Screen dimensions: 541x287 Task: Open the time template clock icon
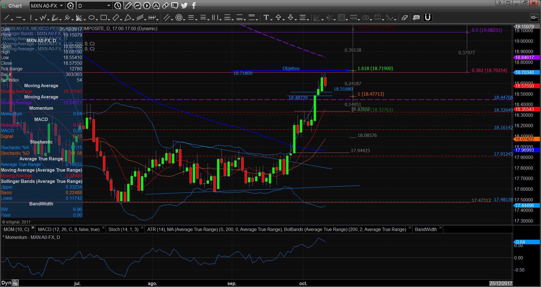[x=118, y=6]
